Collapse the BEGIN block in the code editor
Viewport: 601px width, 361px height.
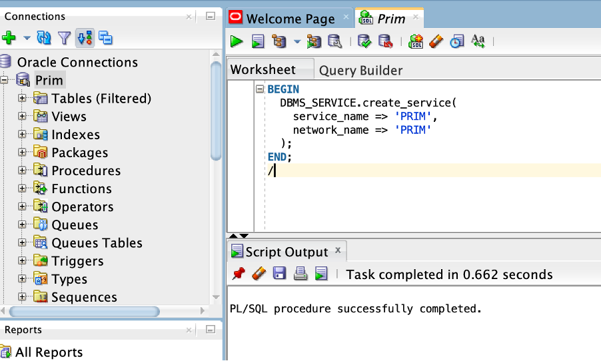pos(260,89)
